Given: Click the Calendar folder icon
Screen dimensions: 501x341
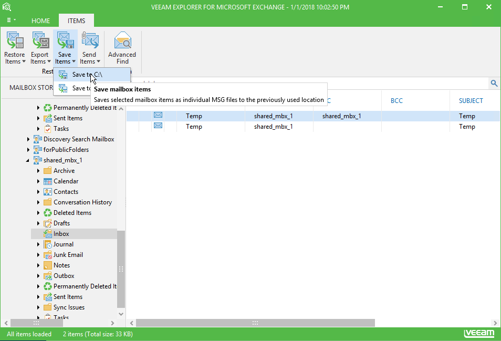Looking at the screenshot, I should [48, 181].
